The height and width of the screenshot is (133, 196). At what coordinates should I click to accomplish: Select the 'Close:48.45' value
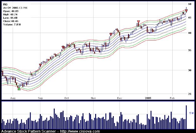11,21
